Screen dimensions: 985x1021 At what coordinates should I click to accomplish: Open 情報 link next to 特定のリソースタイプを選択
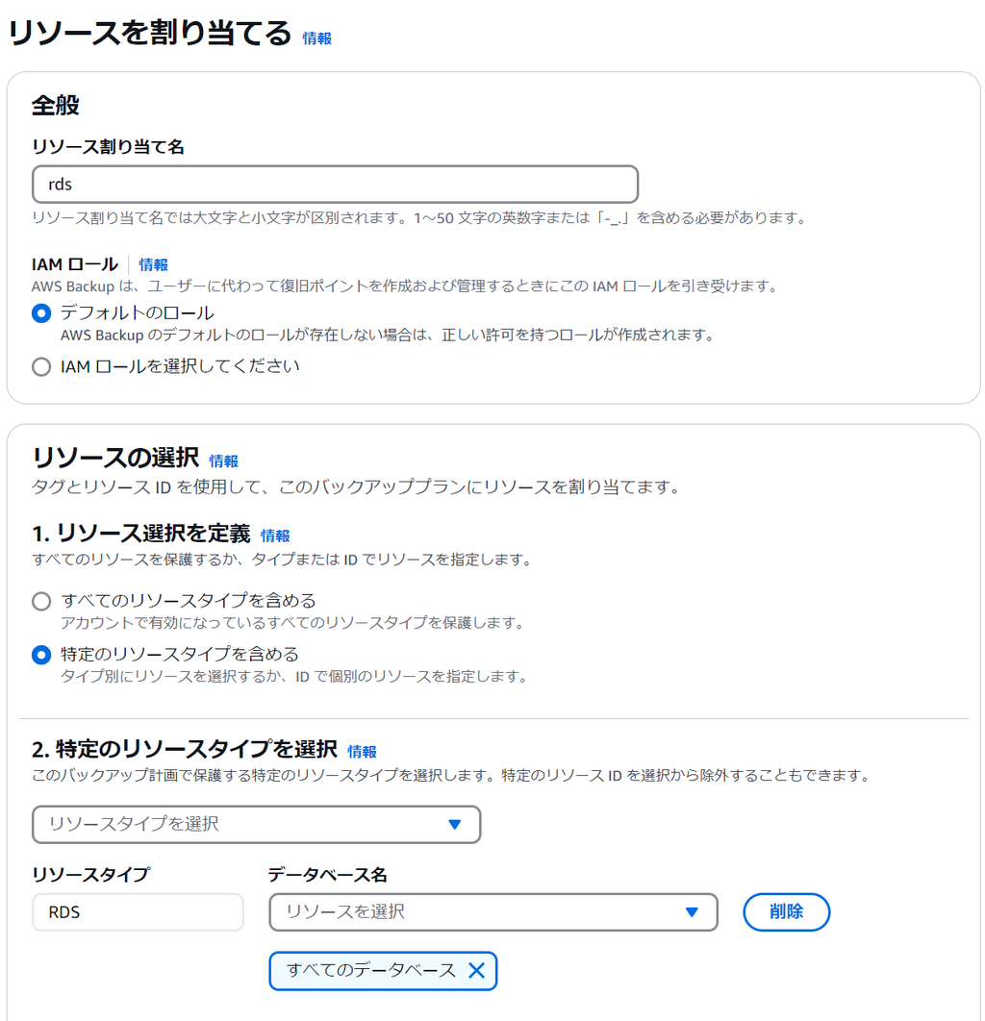coord(363,752)
